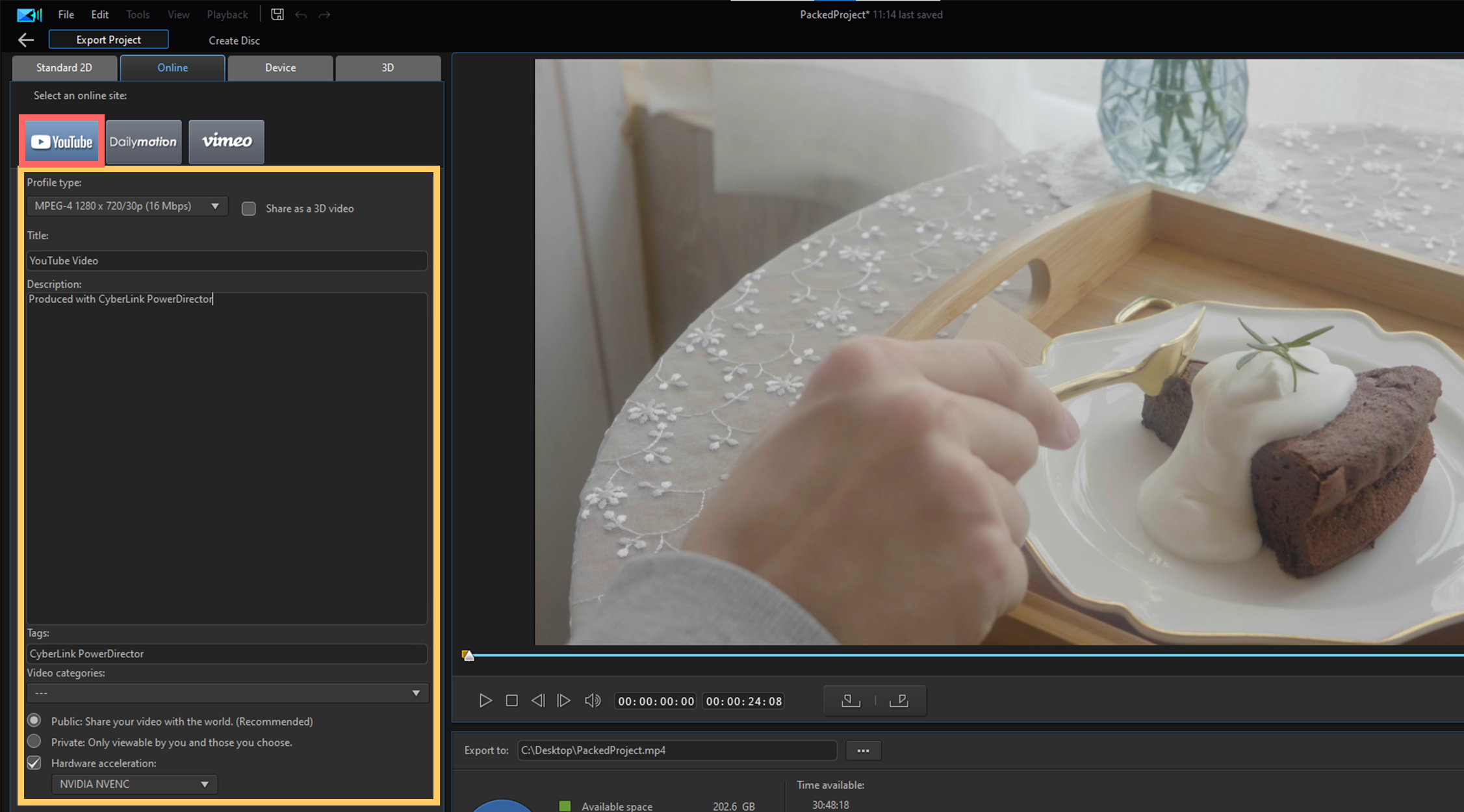This screenshot has height=812, width=1464.
Task: Click the Export to file path field
Action: (677, 750)
